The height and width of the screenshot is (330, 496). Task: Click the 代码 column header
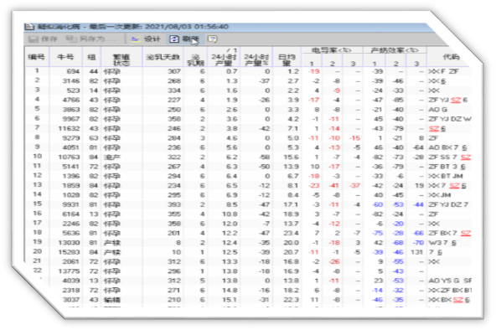451,57
